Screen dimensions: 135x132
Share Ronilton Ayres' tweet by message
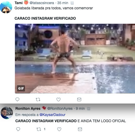click(80, 129)
